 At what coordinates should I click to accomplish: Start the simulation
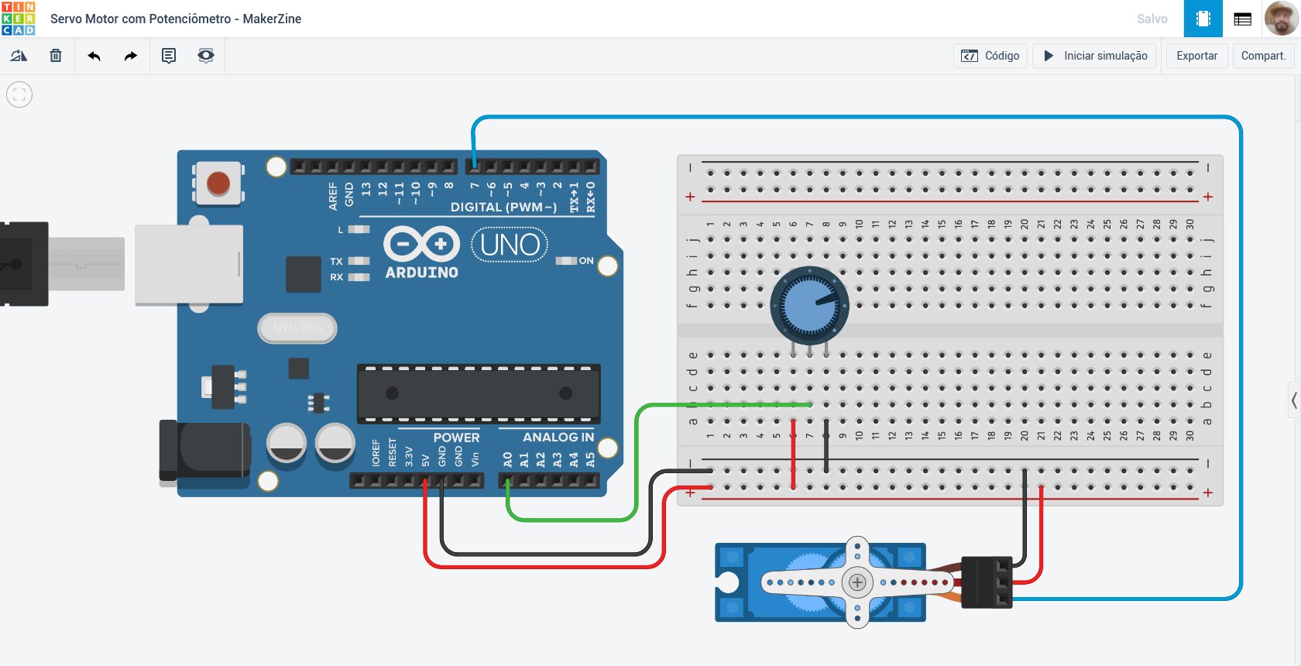tap(1095, 56)
